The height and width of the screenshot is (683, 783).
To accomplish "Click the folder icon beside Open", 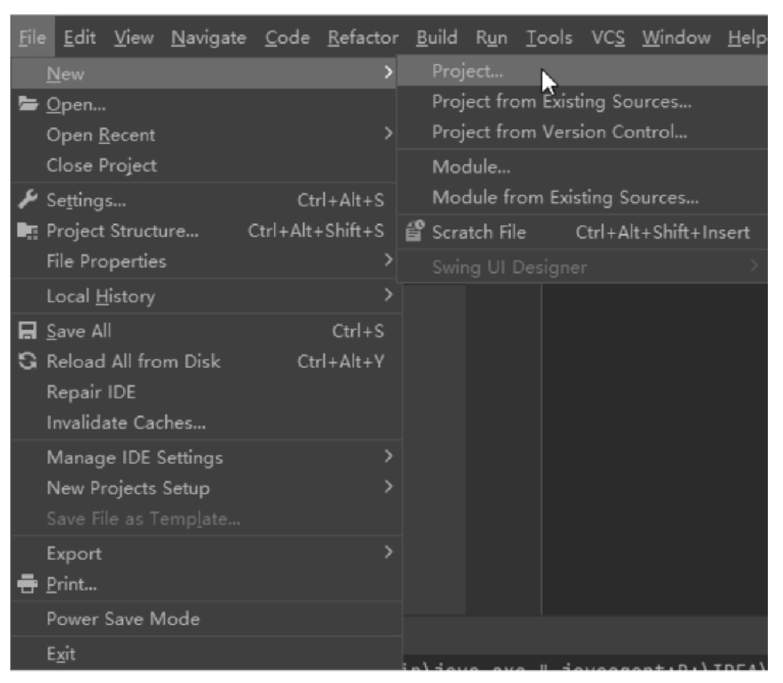I will coord(28,104).
